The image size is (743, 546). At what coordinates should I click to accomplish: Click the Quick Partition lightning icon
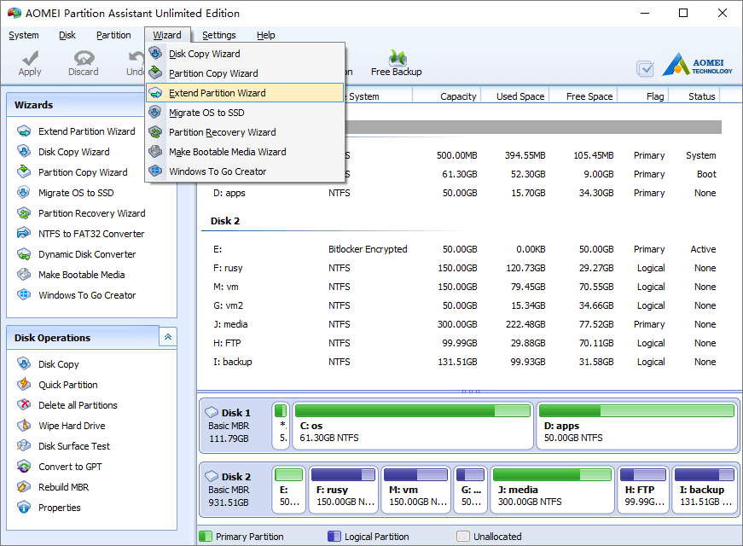click(x=24, y=385)
